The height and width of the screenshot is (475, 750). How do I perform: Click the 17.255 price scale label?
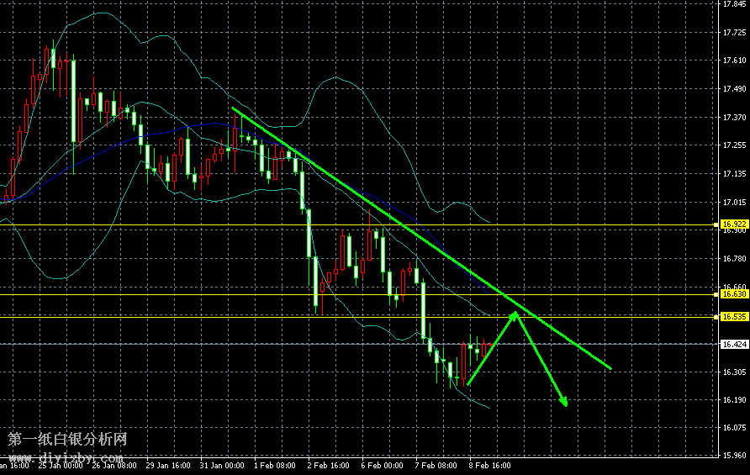(x=735, y=145)
